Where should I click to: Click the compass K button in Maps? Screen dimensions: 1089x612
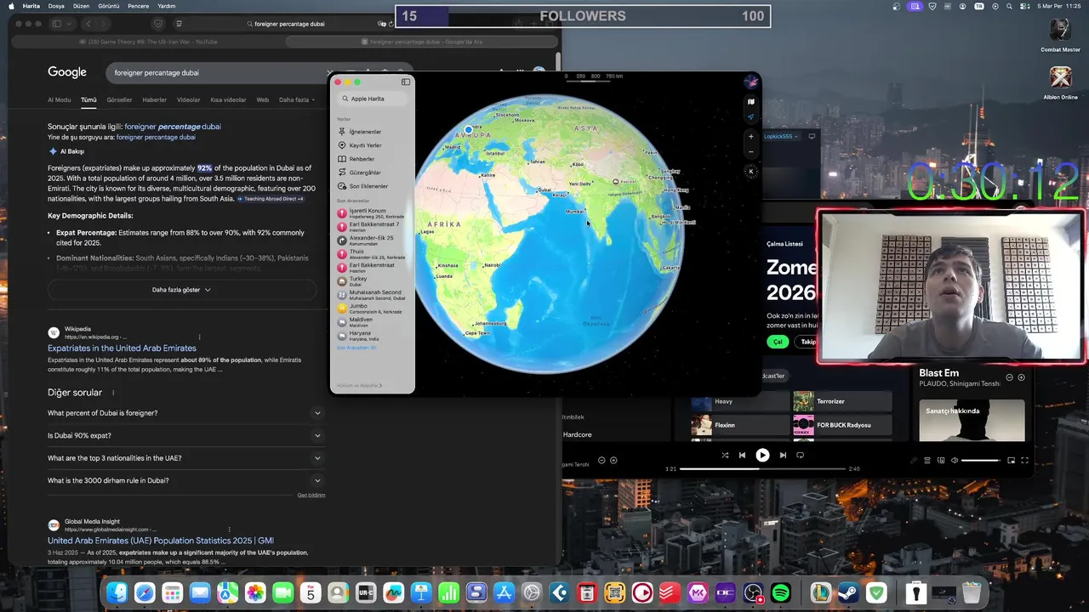[750, 172]
